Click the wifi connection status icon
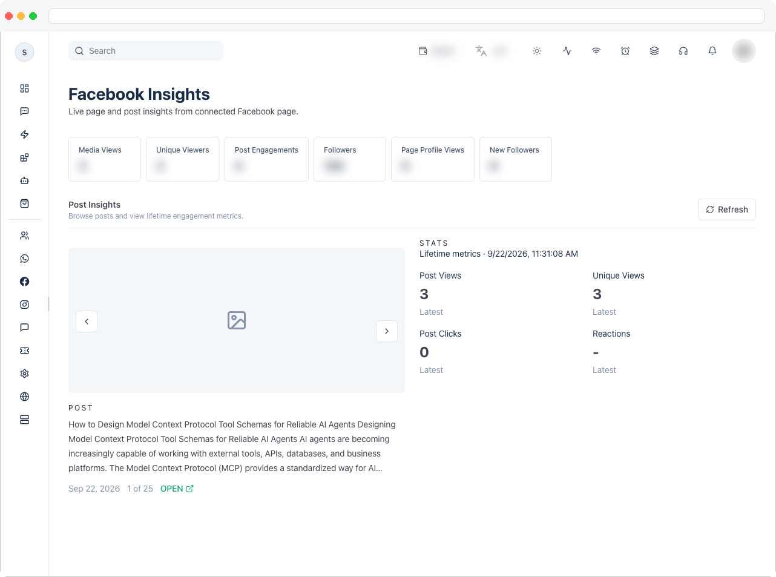The image size is (776, 577). pos(596,51)
